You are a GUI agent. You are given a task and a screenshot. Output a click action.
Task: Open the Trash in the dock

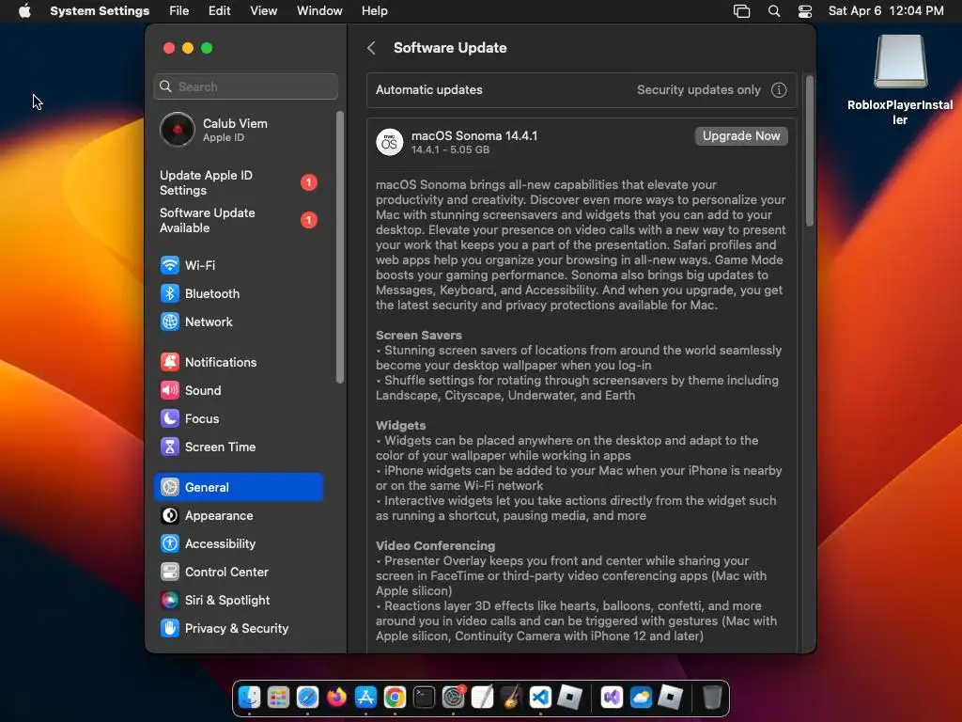click(x=712, y=698)
